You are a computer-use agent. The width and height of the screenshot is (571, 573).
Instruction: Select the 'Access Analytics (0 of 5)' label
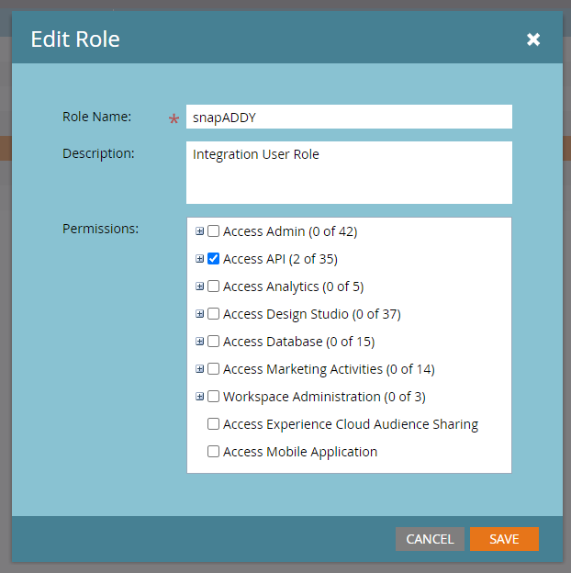[294, 286]
